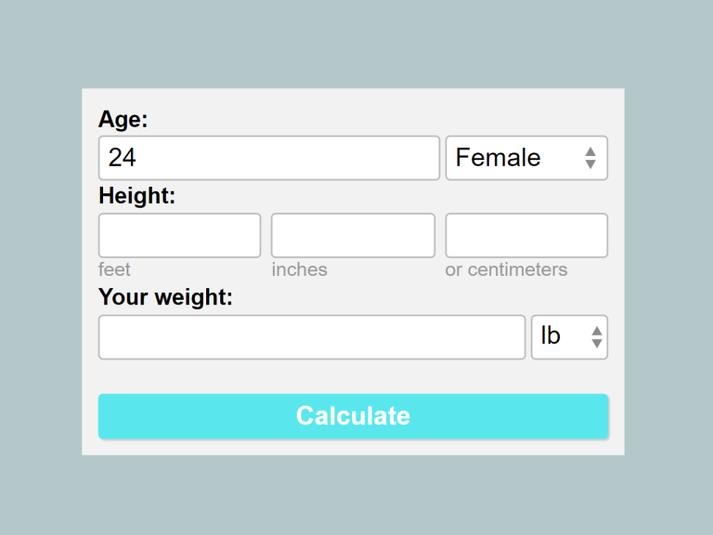
Task: Click the up arrow on the gender selector
Action: click(590, 151)
